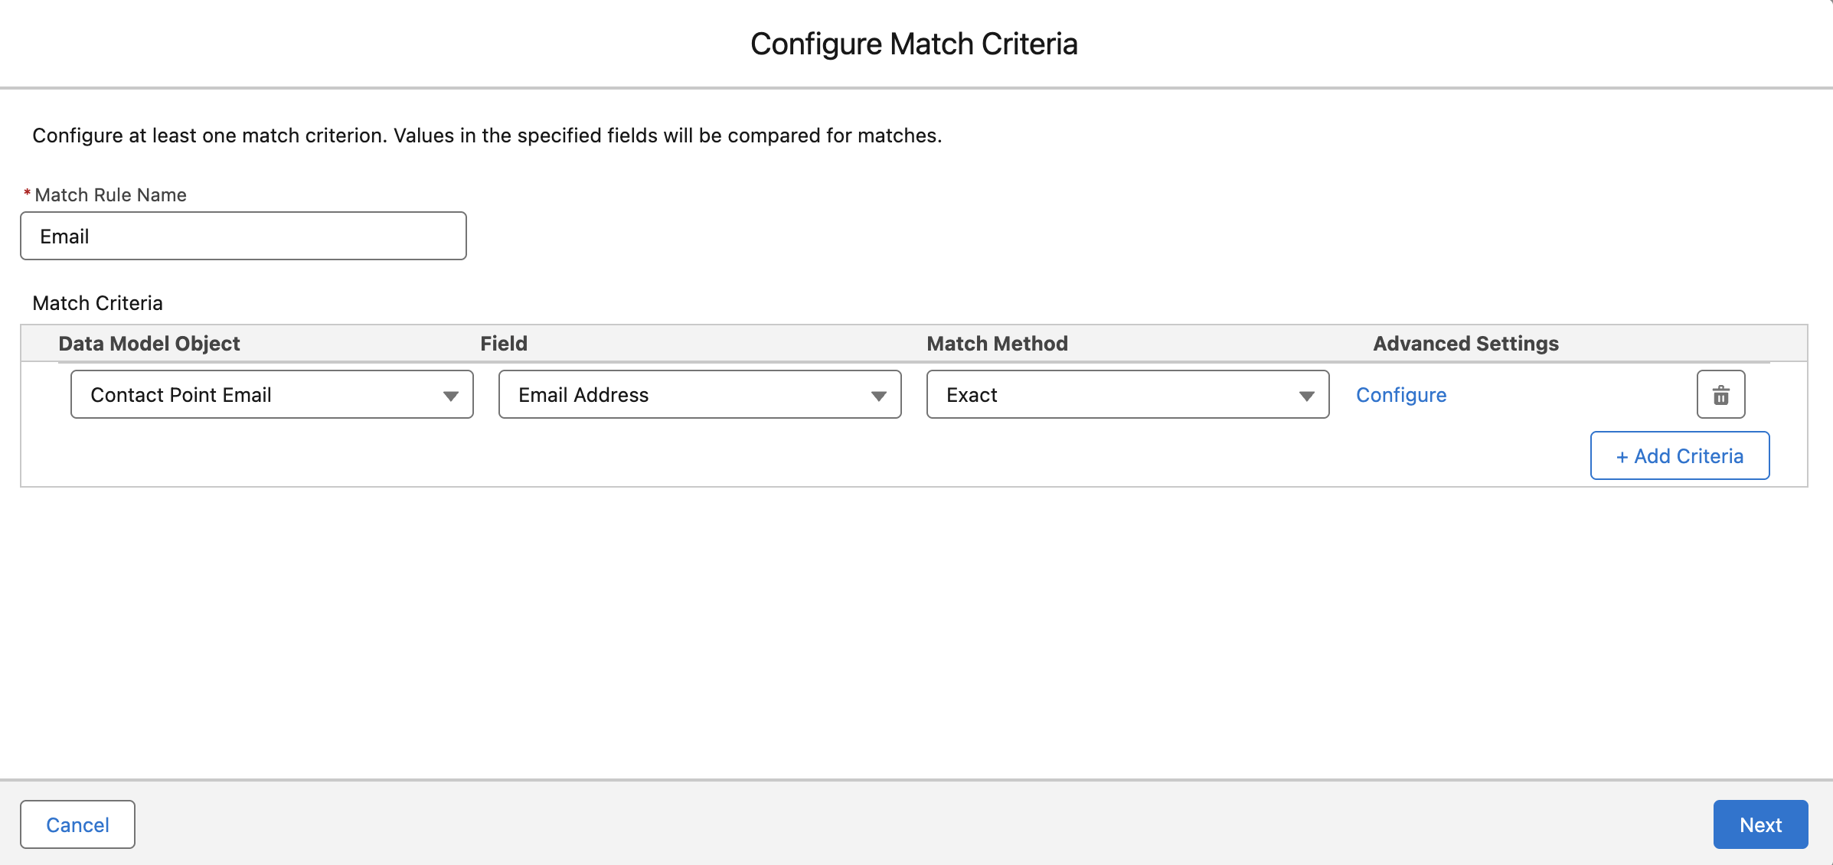The image size is (1833, 865).
Task: Click the Match Criteria section label
Action: pos(97,303)
